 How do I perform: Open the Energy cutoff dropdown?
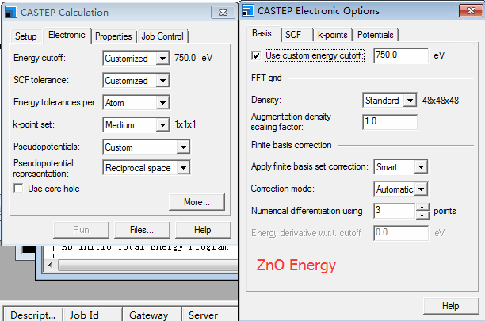[x=162, y=58]
